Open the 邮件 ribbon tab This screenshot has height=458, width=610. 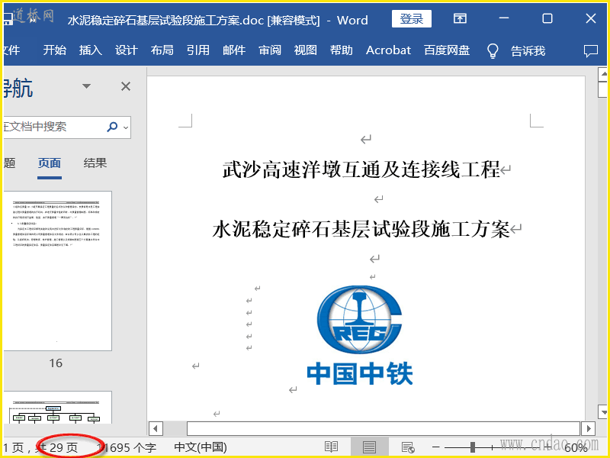(x=234, y=50)
